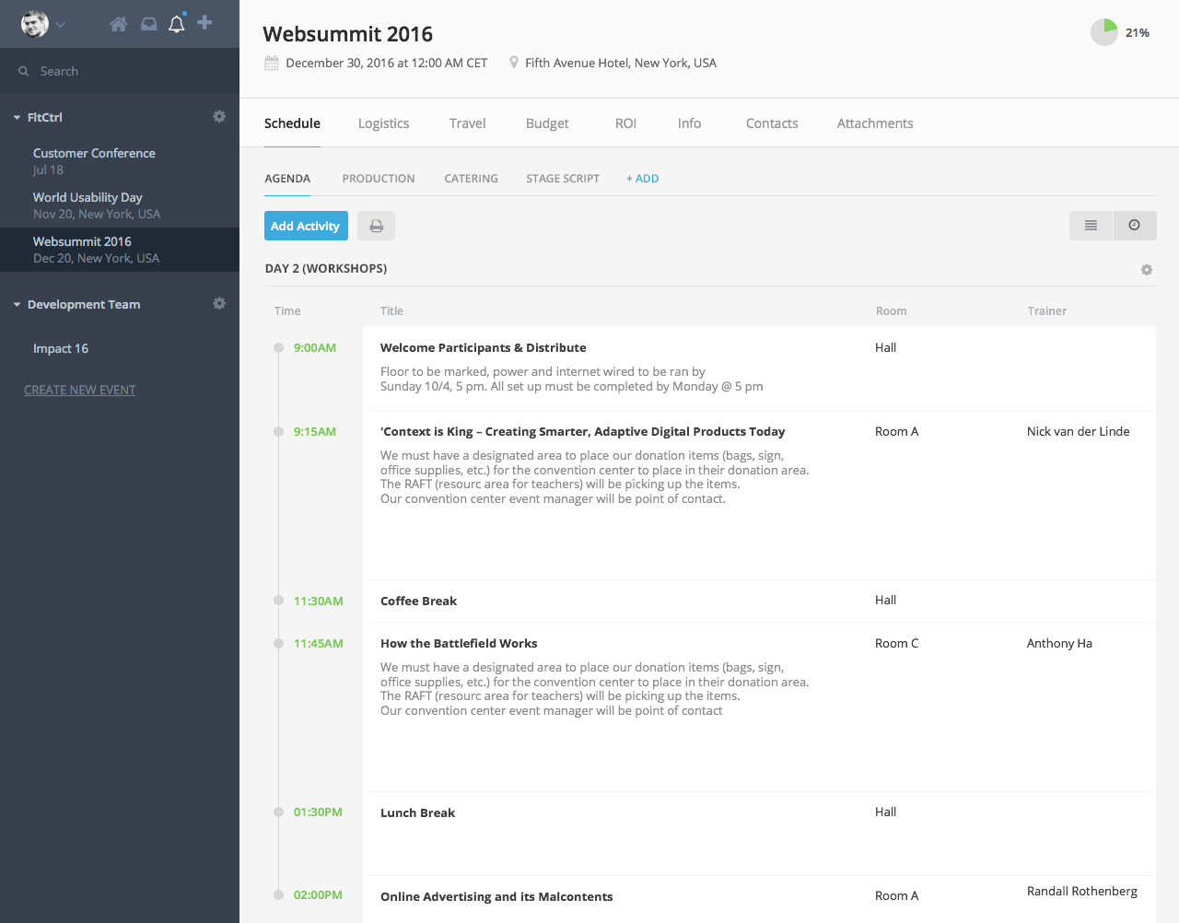The height and width of the screenshot is (923, 1179).
Task: Click the home icon in top bar
Action: (118, 23)
